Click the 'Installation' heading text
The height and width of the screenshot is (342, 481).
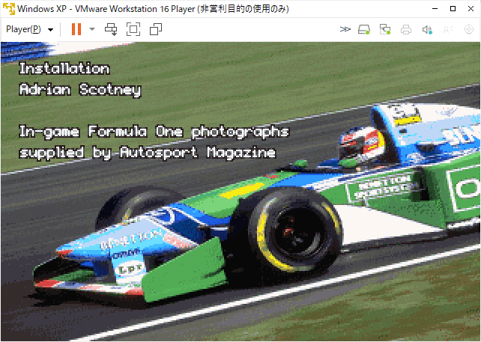click(x=64, y=68)
